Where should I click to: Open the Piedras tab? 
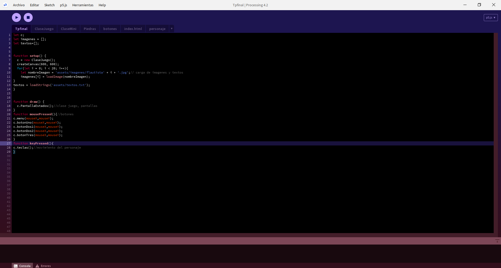coord(90,29)
